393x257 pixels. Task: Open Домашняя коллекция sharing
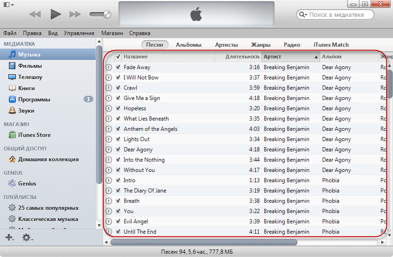[48, 159]
